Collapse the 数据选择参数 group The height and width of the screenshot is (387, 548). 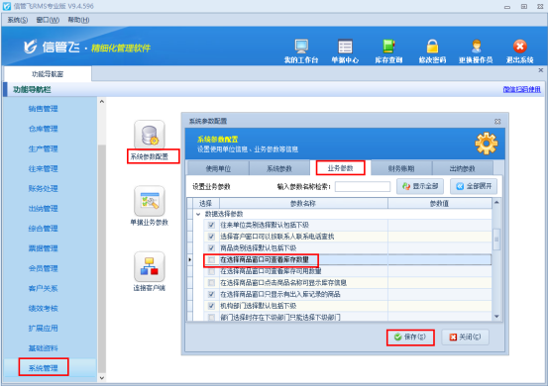click(x=198, y=214)
